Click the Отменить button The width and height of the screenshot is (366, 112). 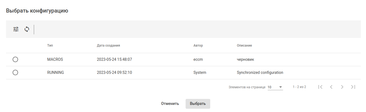(x=170, y=104)
